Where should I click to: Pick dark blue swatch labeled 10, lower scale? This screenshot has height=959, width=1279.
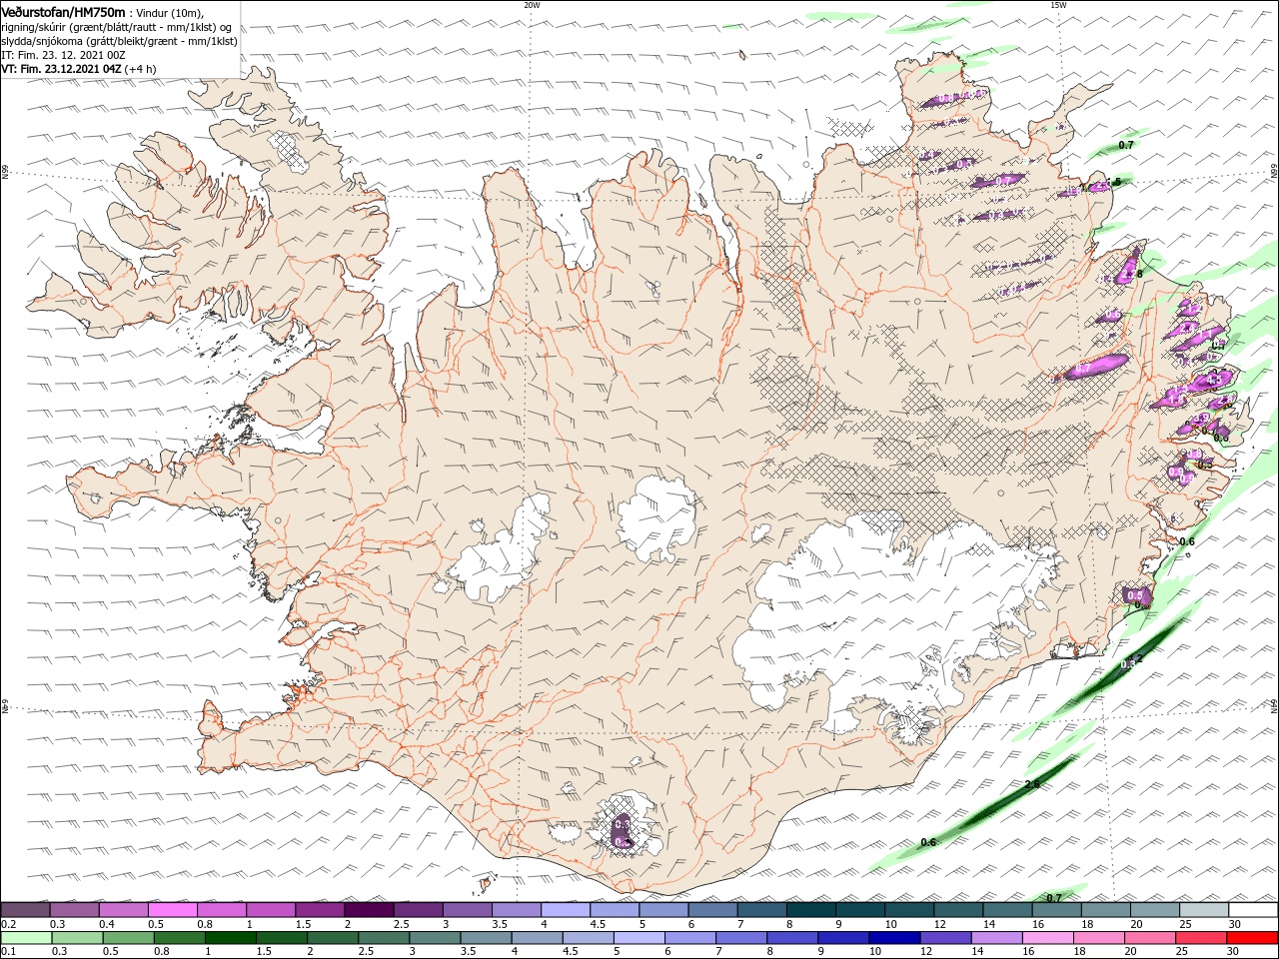click(893, 938)
